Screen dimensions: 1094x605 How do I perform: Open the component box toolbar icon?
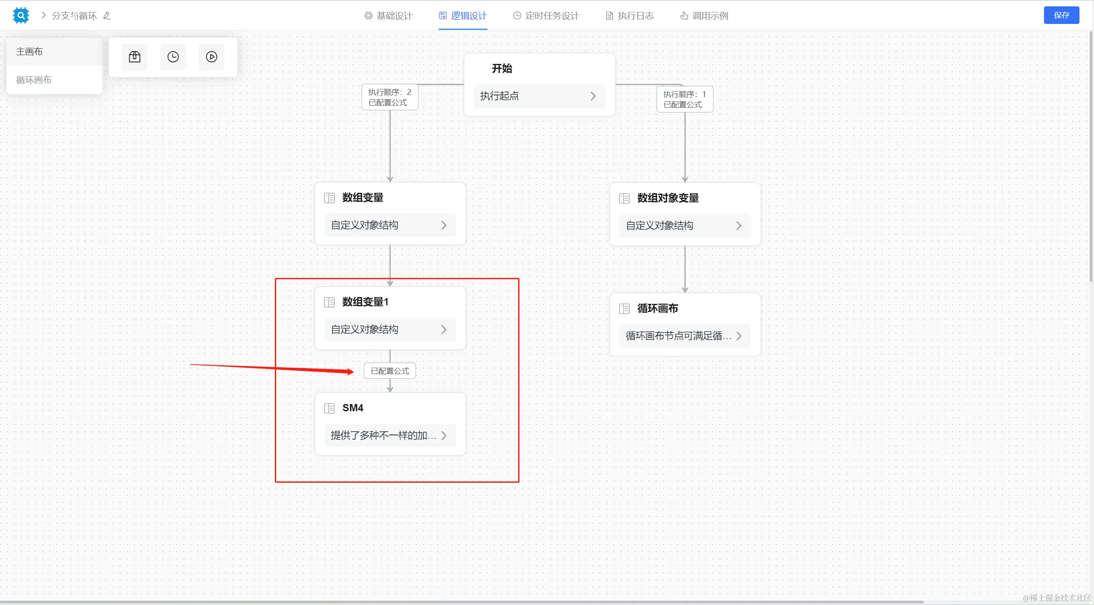click(135, 57)
